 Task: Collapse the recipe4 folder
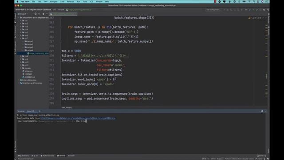23,50
